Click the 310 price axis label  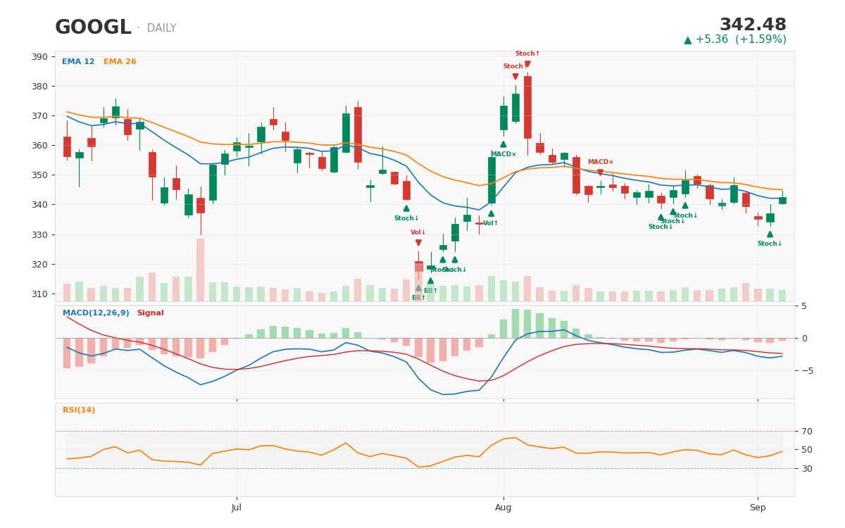point(40,294)
